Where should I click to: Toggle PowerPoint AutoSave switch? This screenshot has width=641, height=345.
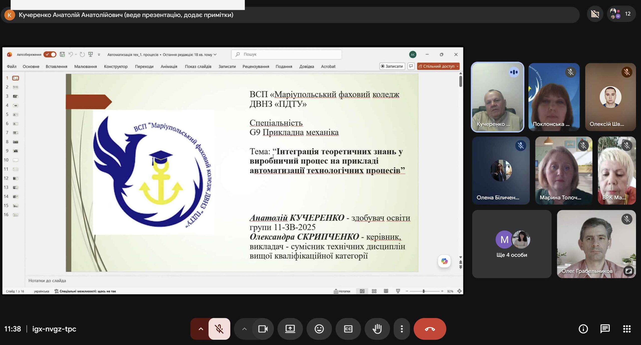[50, 54]
